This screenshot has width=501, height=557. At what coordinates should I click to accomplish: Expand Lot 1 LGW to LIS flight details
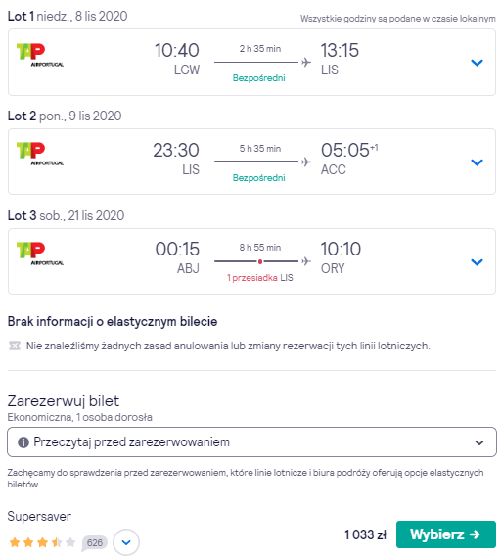click(x=477, y=63)
